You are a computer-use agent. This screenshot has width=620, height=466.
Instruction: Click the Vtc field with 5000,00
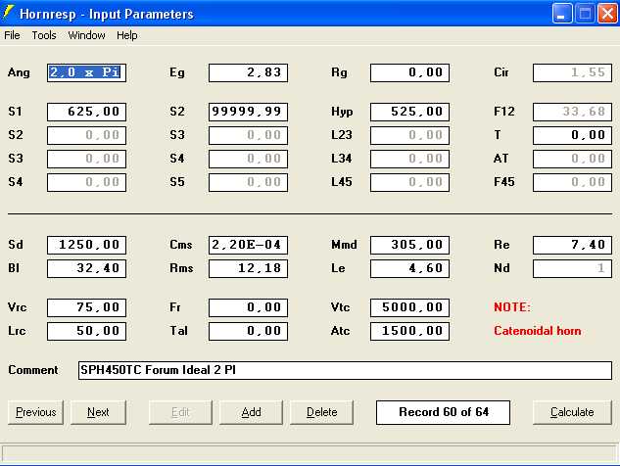(x=409, y=307)
